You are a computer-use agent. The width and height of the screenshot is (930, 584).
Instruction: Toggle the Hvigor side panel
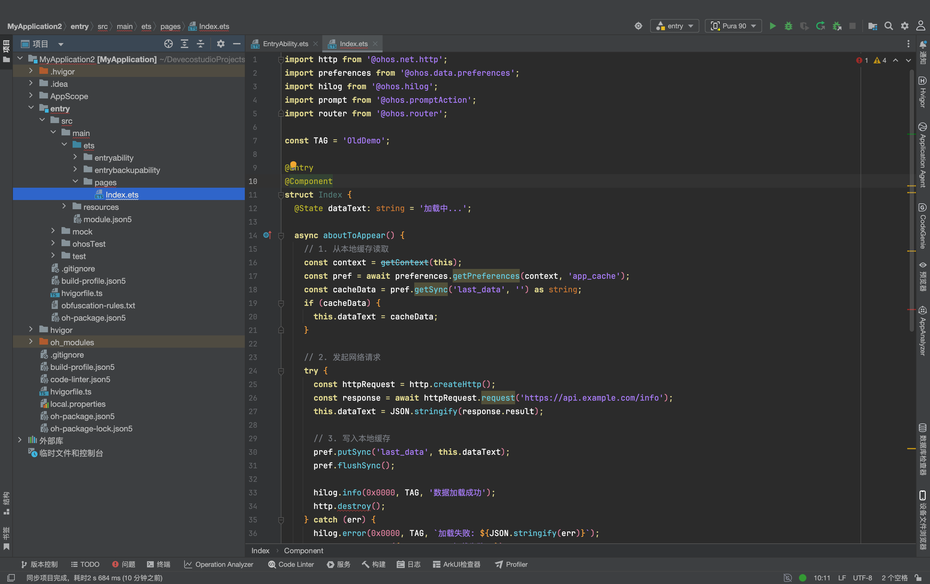click(923, 92)
